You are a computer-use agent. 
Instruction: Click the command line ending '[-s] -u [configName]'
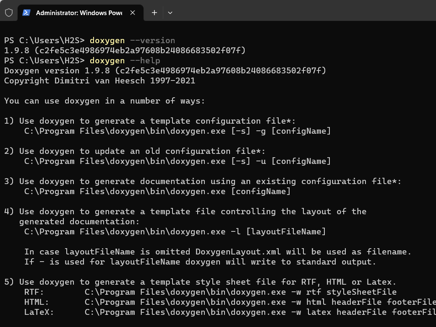[178, 161]
